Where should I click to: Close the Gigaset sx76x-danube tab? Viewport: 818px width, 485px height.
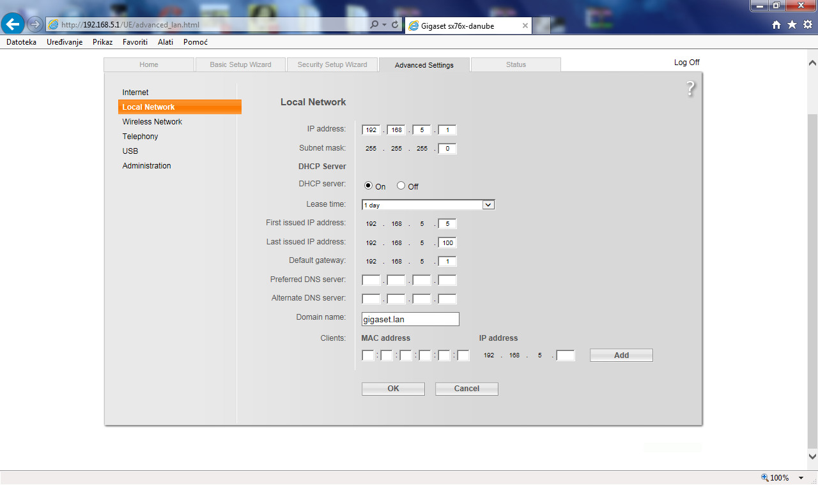(525, 26)
